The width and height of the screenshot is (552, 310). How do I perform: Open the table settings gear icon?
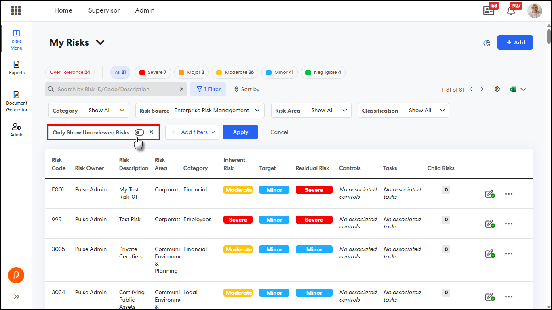[497, 89]
